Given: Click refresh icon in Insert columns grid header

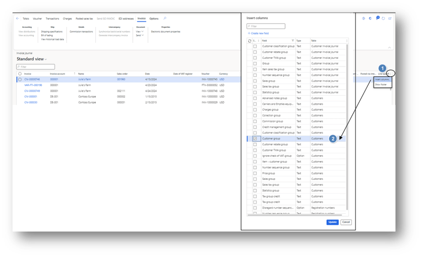Looking at the screenshot, I should point(249,41).
